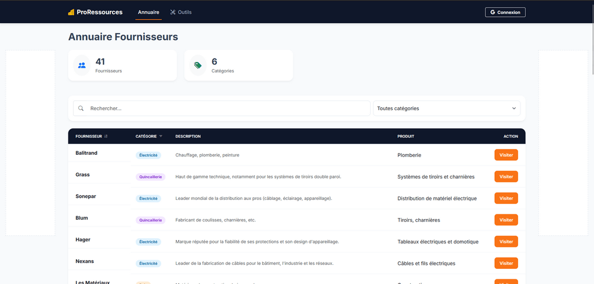Focus the Rechercher search field
594x284 pixels.
click(226, 108)
